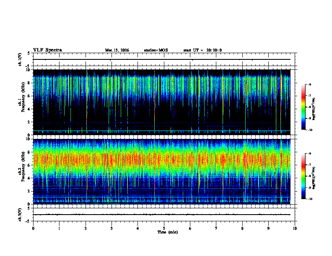
Task: Click time axis tick label "7"
Action: (216, 228)
